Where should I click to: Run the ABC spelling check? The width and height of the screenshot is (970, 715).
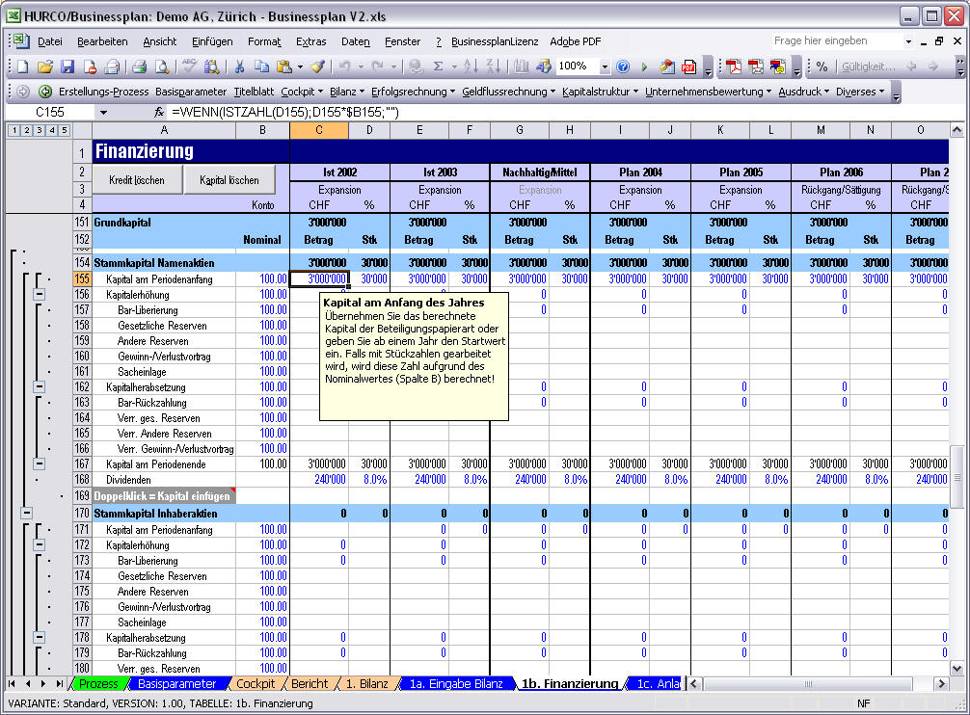pyautogui.click(x=189, y=66)
